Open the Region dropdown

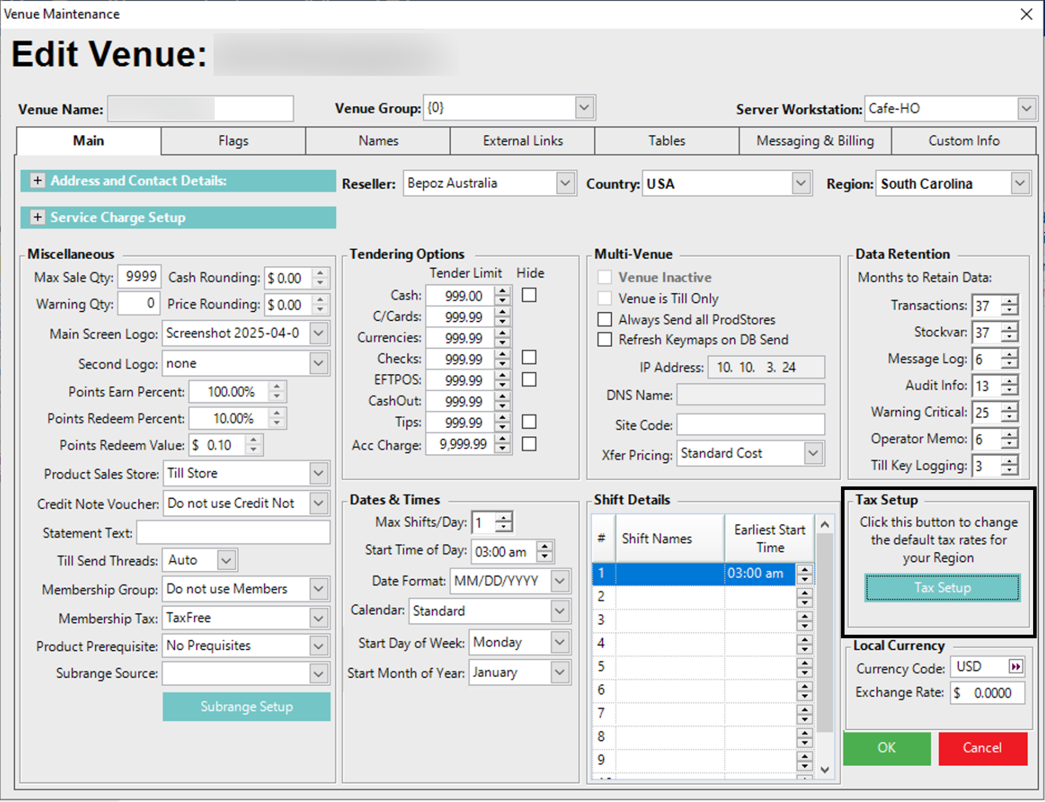pyautogui.click(x=1019, y=183)
